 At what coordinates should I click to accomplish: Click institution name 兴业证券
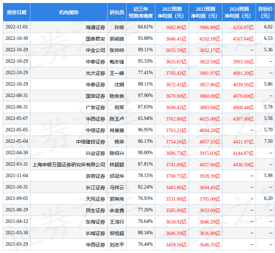pos(95,153)
